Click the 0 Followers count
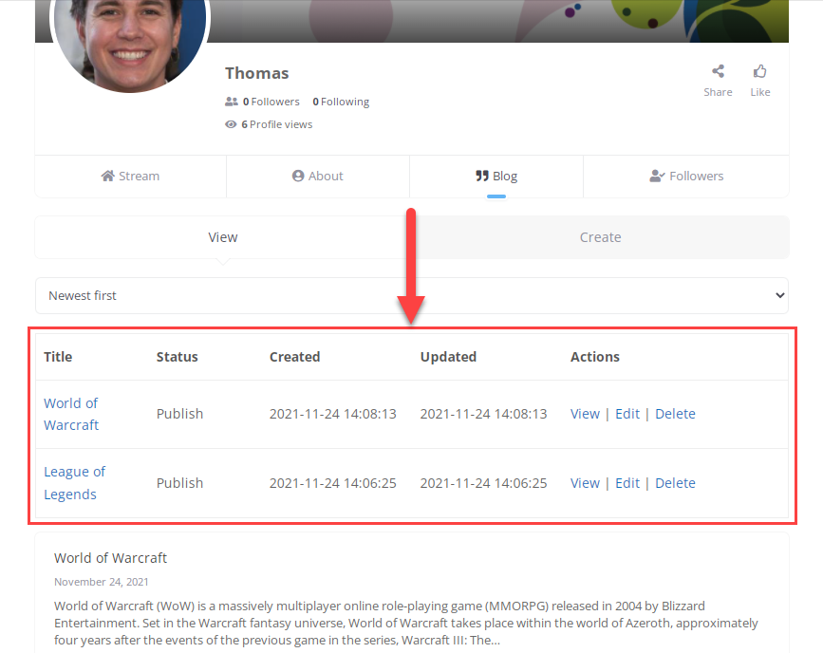823x653 pixels. pos(271,102)
